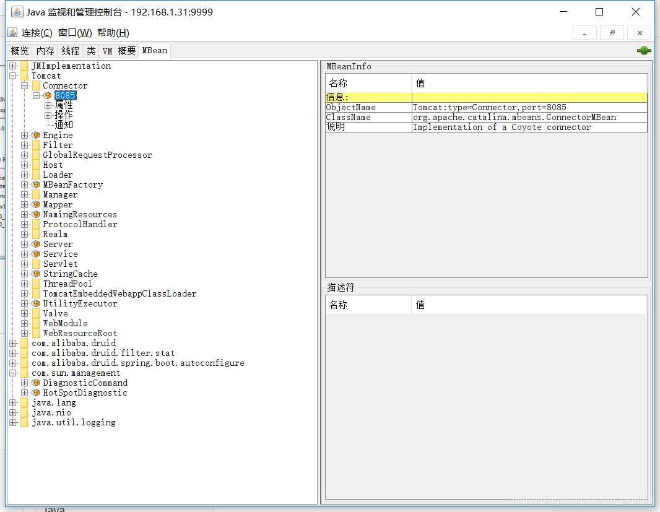Viewport: 660px width, 512px height.
Task: Switch to the 内存 tab
Action: 45,51
